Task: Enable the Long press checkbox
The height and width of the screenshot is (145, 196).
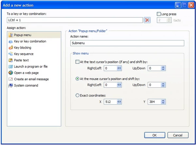Action: pyautogui.click(x=159, y=14)
